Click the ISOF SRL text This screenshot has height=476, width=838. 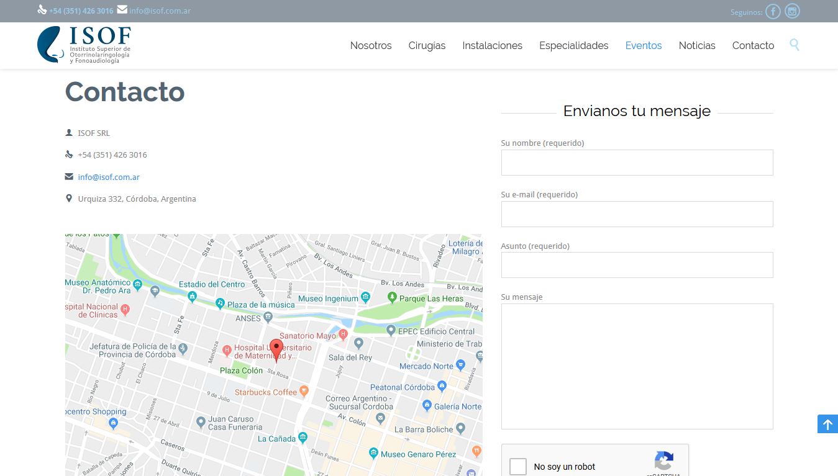click(x=94, y=133)
